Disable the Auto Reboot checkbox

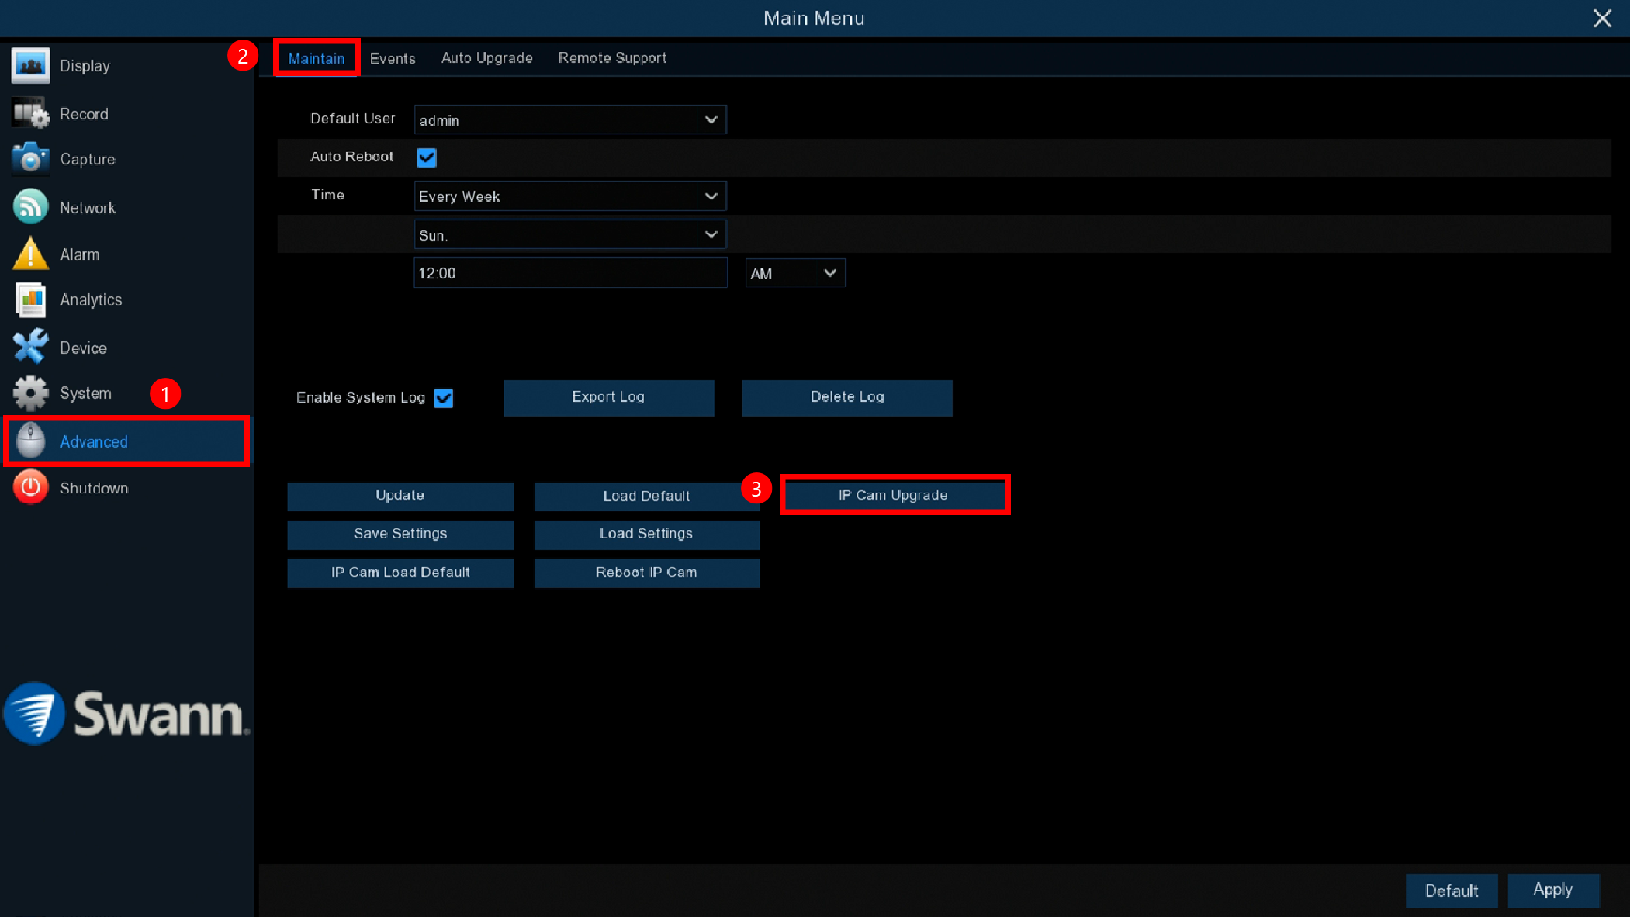tap(427, 157)
